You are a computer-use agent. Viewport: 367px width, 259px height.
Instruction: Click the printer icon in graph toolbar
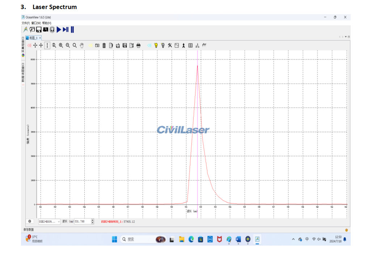pyautogui.click(x=138, y=45)
